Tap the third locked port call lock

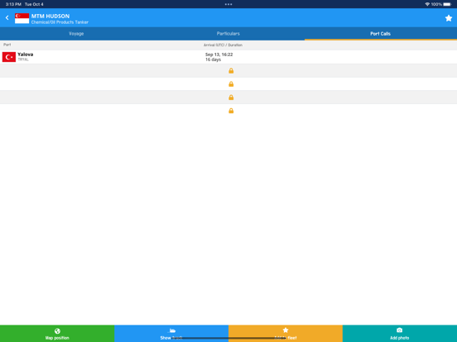point(231,97)
